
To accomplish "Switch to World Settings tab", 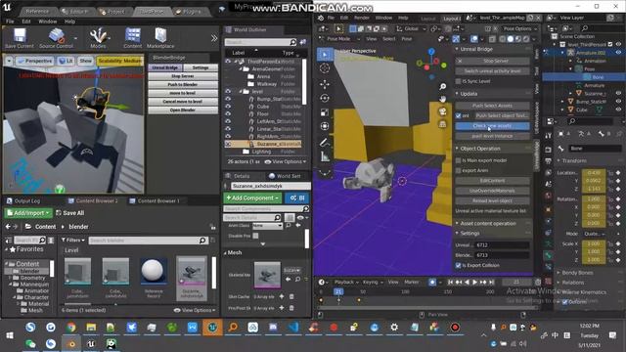I will pos(285,176).
